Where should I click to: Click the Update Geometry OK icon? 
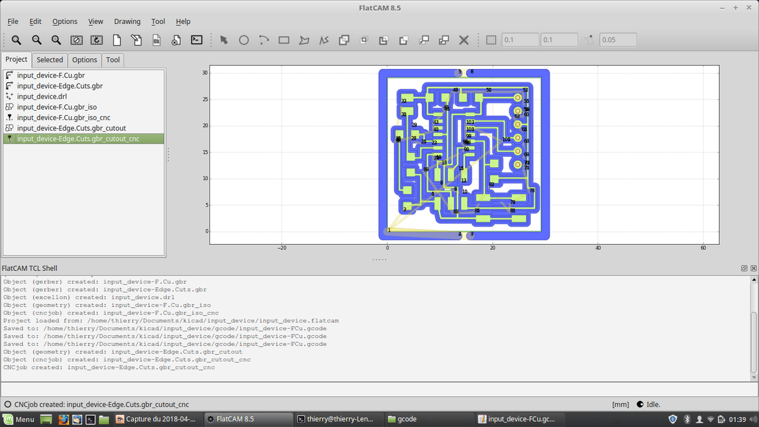coord(156,40)
